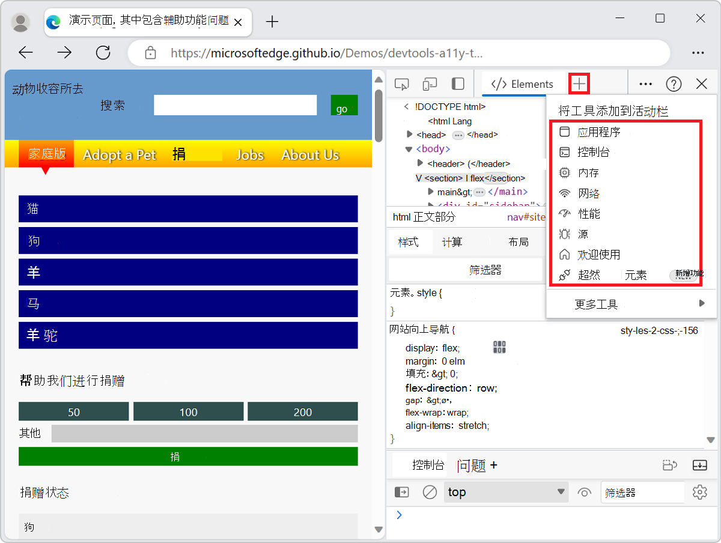Open the Elements tab
Screen dimensions: 721x543
[522, 84]
